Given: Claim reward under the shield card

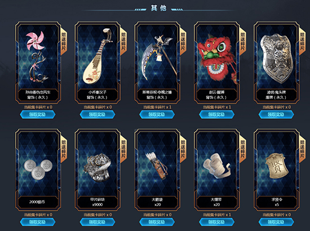Looking at the screenshot, I should (x=276, y=114).
